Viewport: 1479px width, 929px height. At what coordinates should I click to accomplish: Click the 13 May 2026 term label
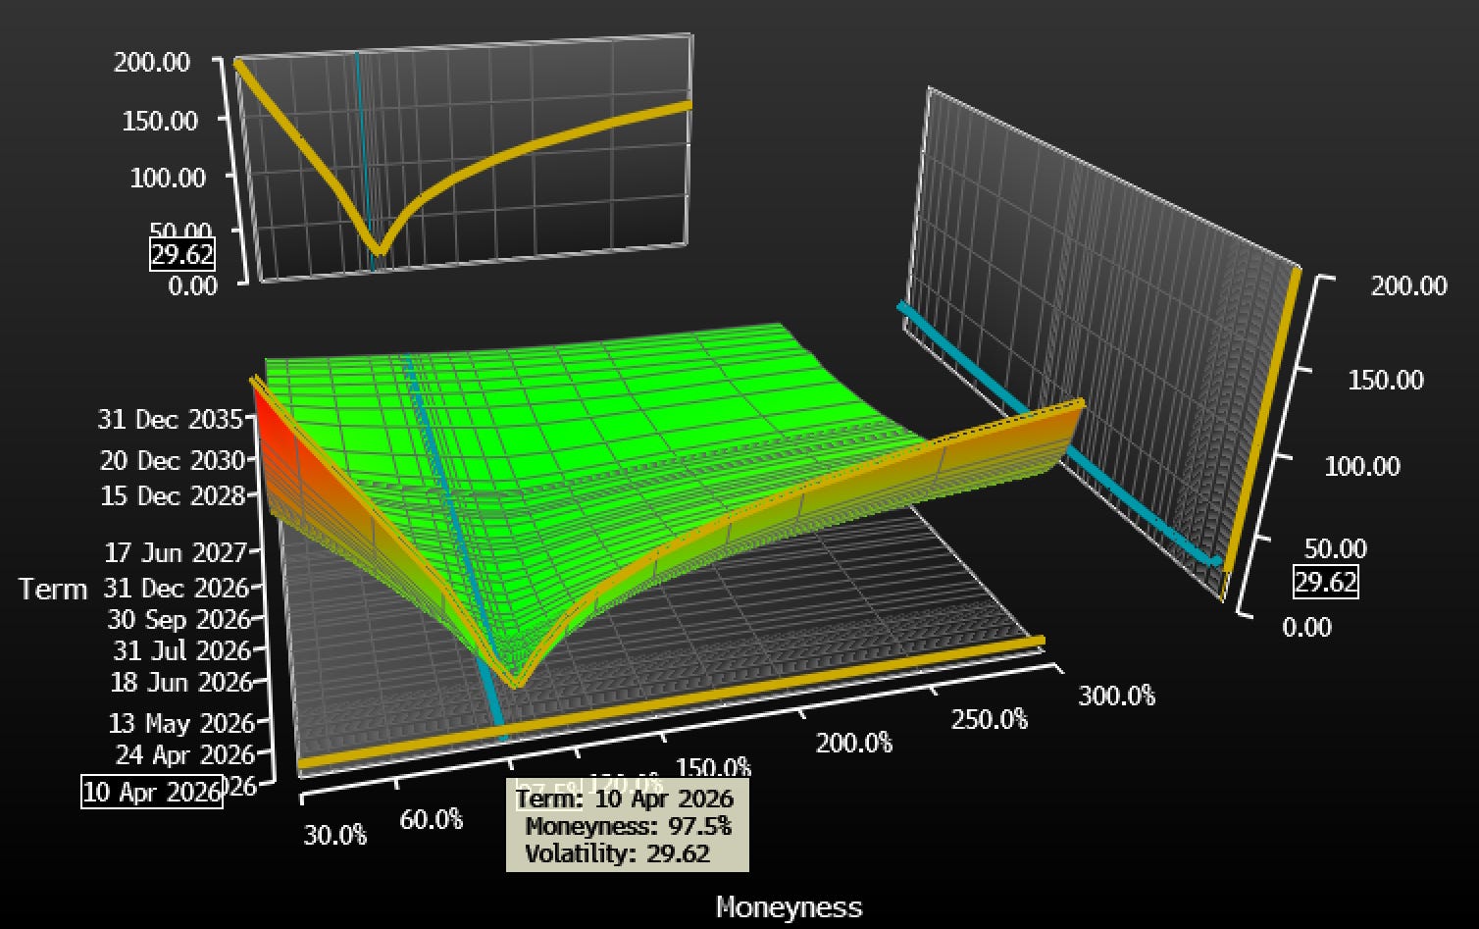[x=181, y=724]
